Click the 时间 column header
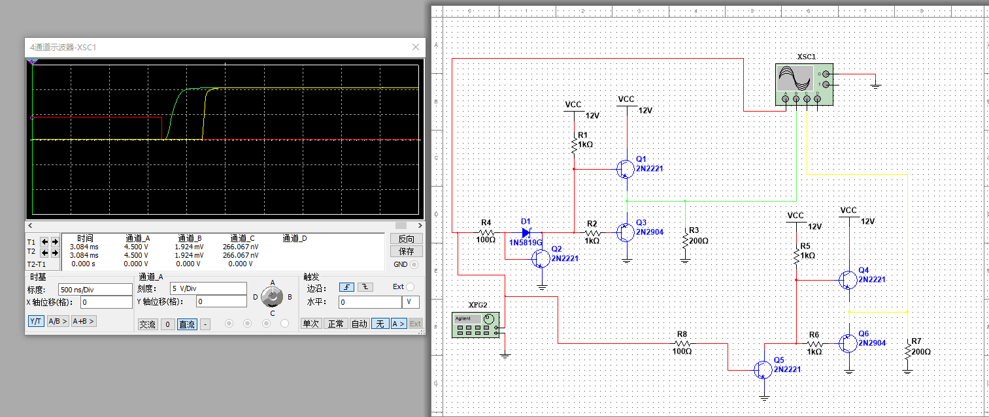989x417 pixels. point(85,238)
